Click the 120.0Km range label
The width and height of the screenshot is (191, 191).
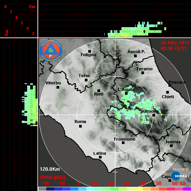coord(50,169)
